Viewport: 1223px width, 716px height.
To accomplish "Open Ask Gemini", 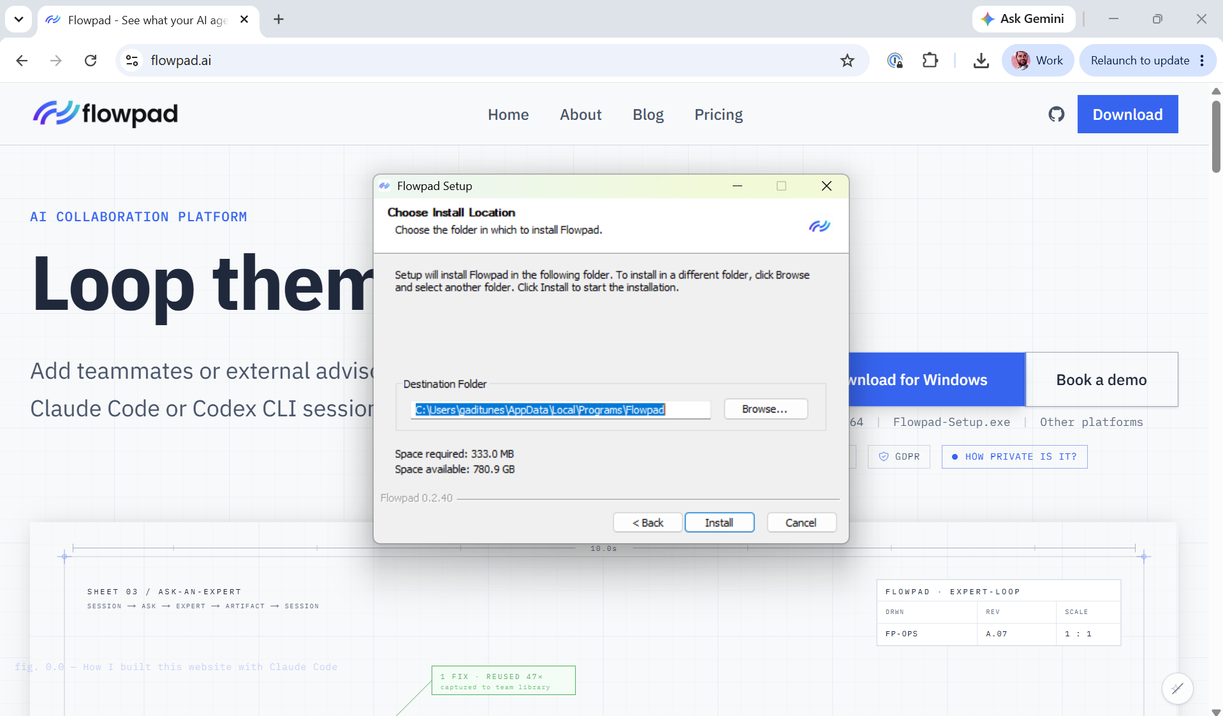I will [1023, 19].
